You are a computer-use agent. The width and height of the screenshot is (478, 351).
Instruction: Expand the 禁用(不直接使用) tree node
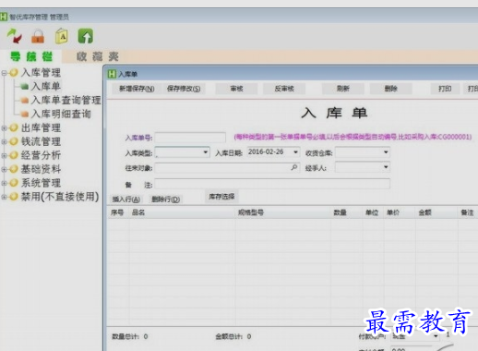tap(4, 197)
